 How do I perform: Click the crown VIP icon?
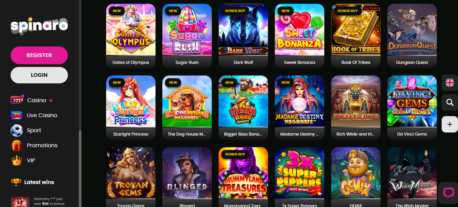click(17, 160)
